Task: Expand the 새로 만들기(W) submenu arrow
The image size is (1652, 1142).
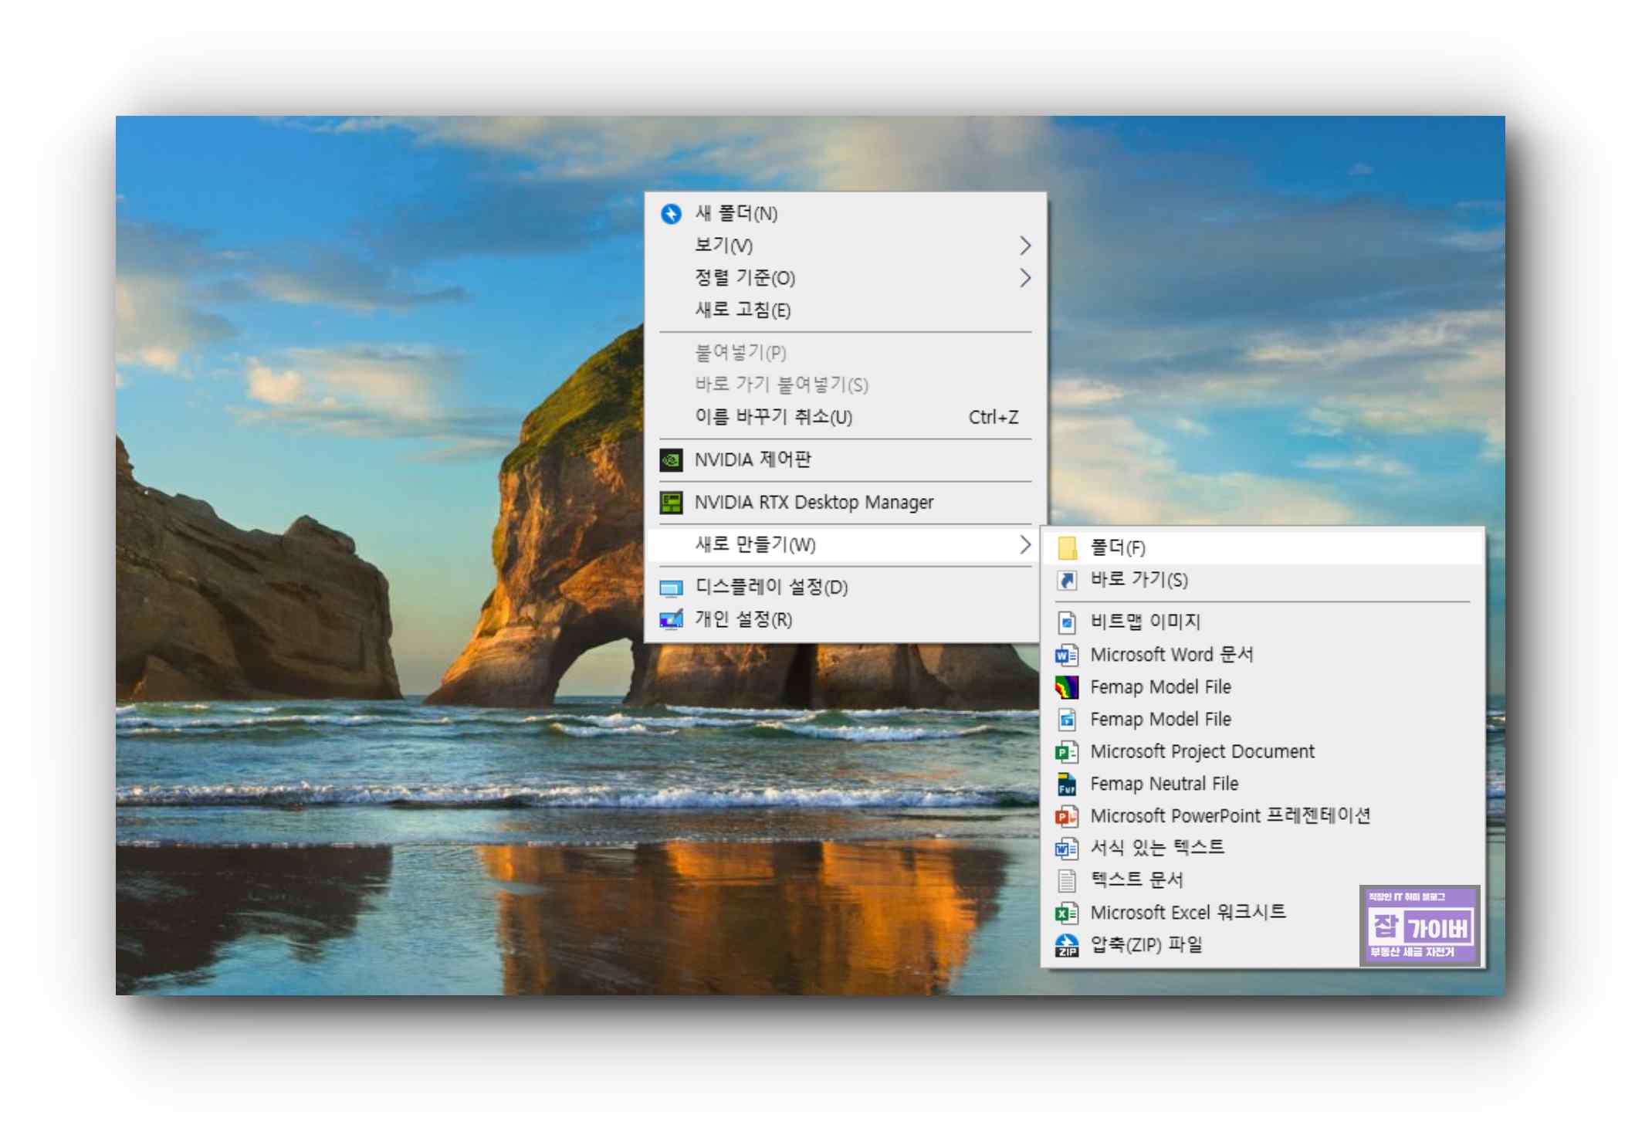Action: [x=1024, y=544]
